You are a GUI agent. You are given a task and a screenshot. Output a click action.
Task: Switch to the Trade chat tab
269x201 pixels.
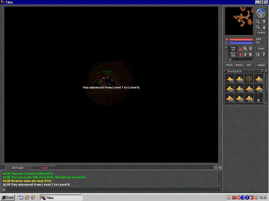point(43,168)
